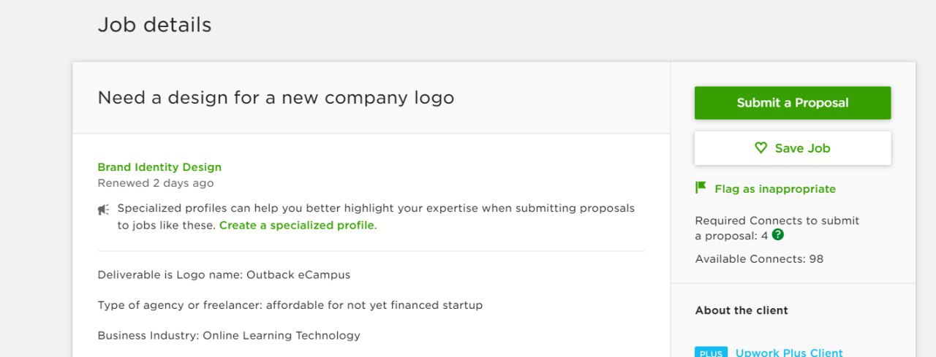Click the Deliverable Outback eCampus line
This screenshot has width=936, height=357.
(224, 275)
